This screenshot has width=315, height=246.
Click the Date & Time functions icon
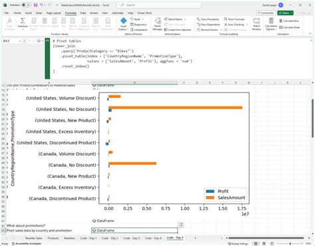point(72,21)
